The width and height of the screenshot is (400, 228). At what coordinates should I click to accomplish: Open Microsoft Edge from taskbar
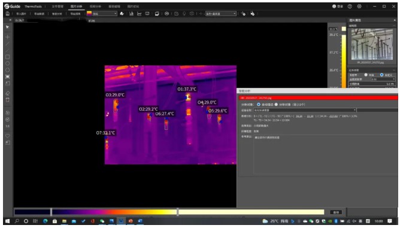pos(46,221)
